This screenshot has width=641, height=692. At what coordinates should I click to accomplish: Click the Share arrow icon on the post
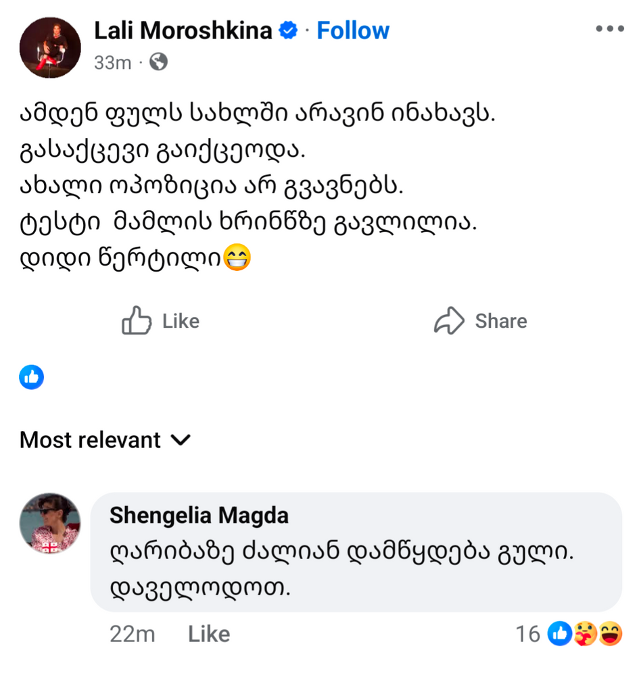click(449, 321)
